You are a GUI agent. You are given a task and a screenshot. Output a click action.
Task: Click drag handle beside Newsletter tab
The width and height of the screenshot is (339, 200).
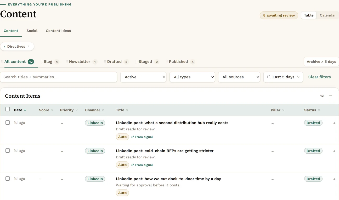point(67,62)
